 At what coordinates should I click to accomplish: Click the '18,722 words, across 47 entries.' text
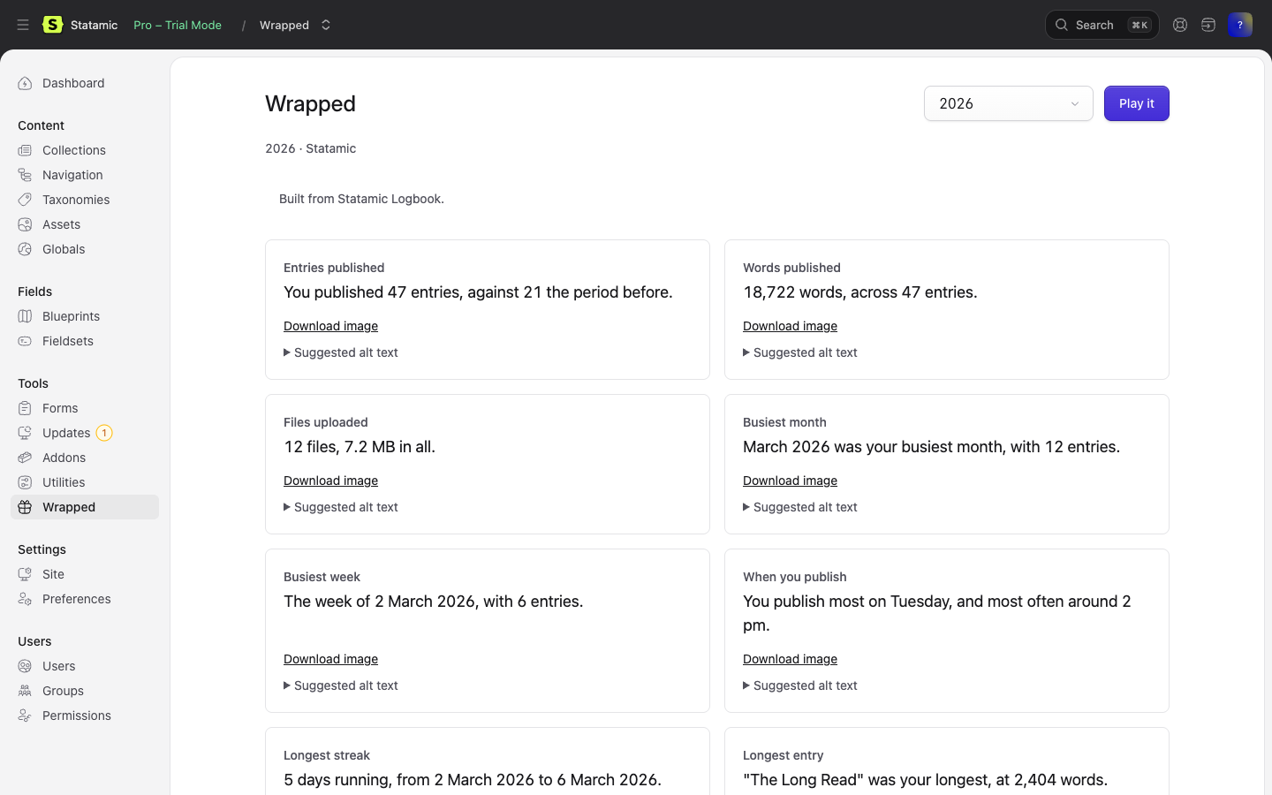pyautogui.click(x=860, y=292)
